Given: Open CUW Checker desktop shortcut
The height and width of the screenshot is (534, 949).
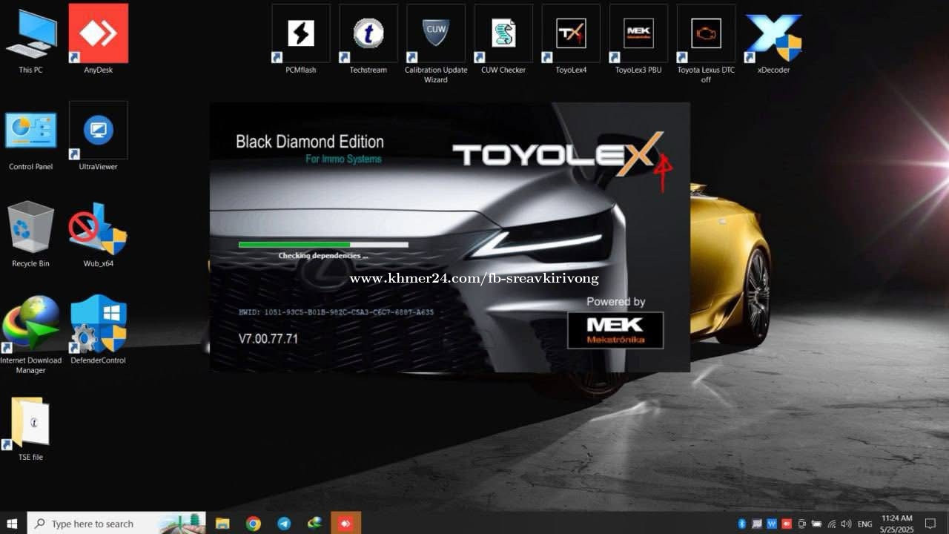Looking at the screenshot, I should pos(503,39).
